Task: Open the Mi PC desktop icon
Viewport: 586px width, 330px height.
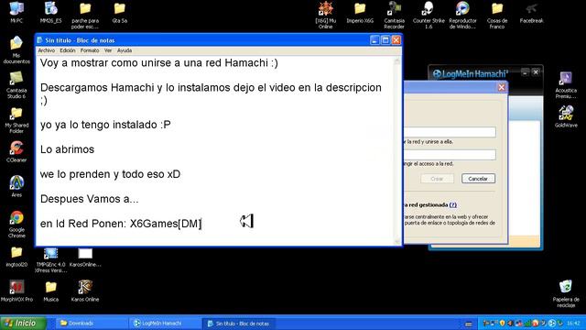Action: (x=16, y=12)
